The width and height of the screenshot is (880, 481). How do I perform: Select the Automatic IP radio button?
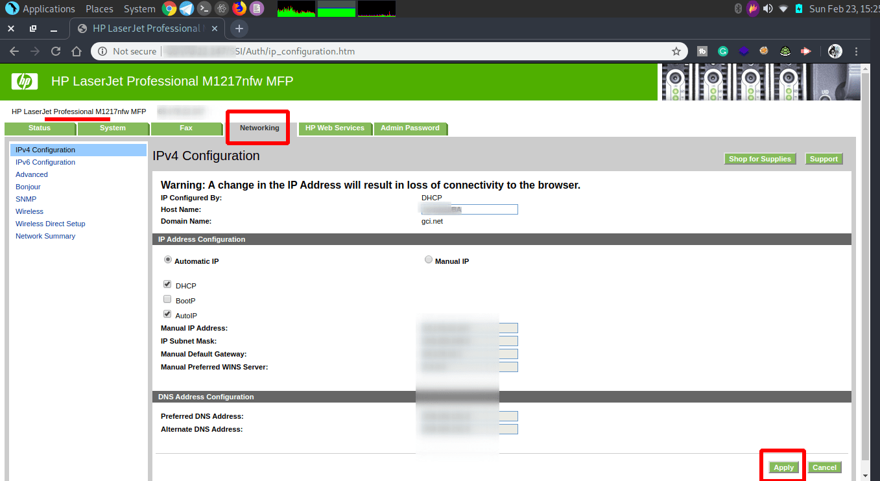(168, 259)
